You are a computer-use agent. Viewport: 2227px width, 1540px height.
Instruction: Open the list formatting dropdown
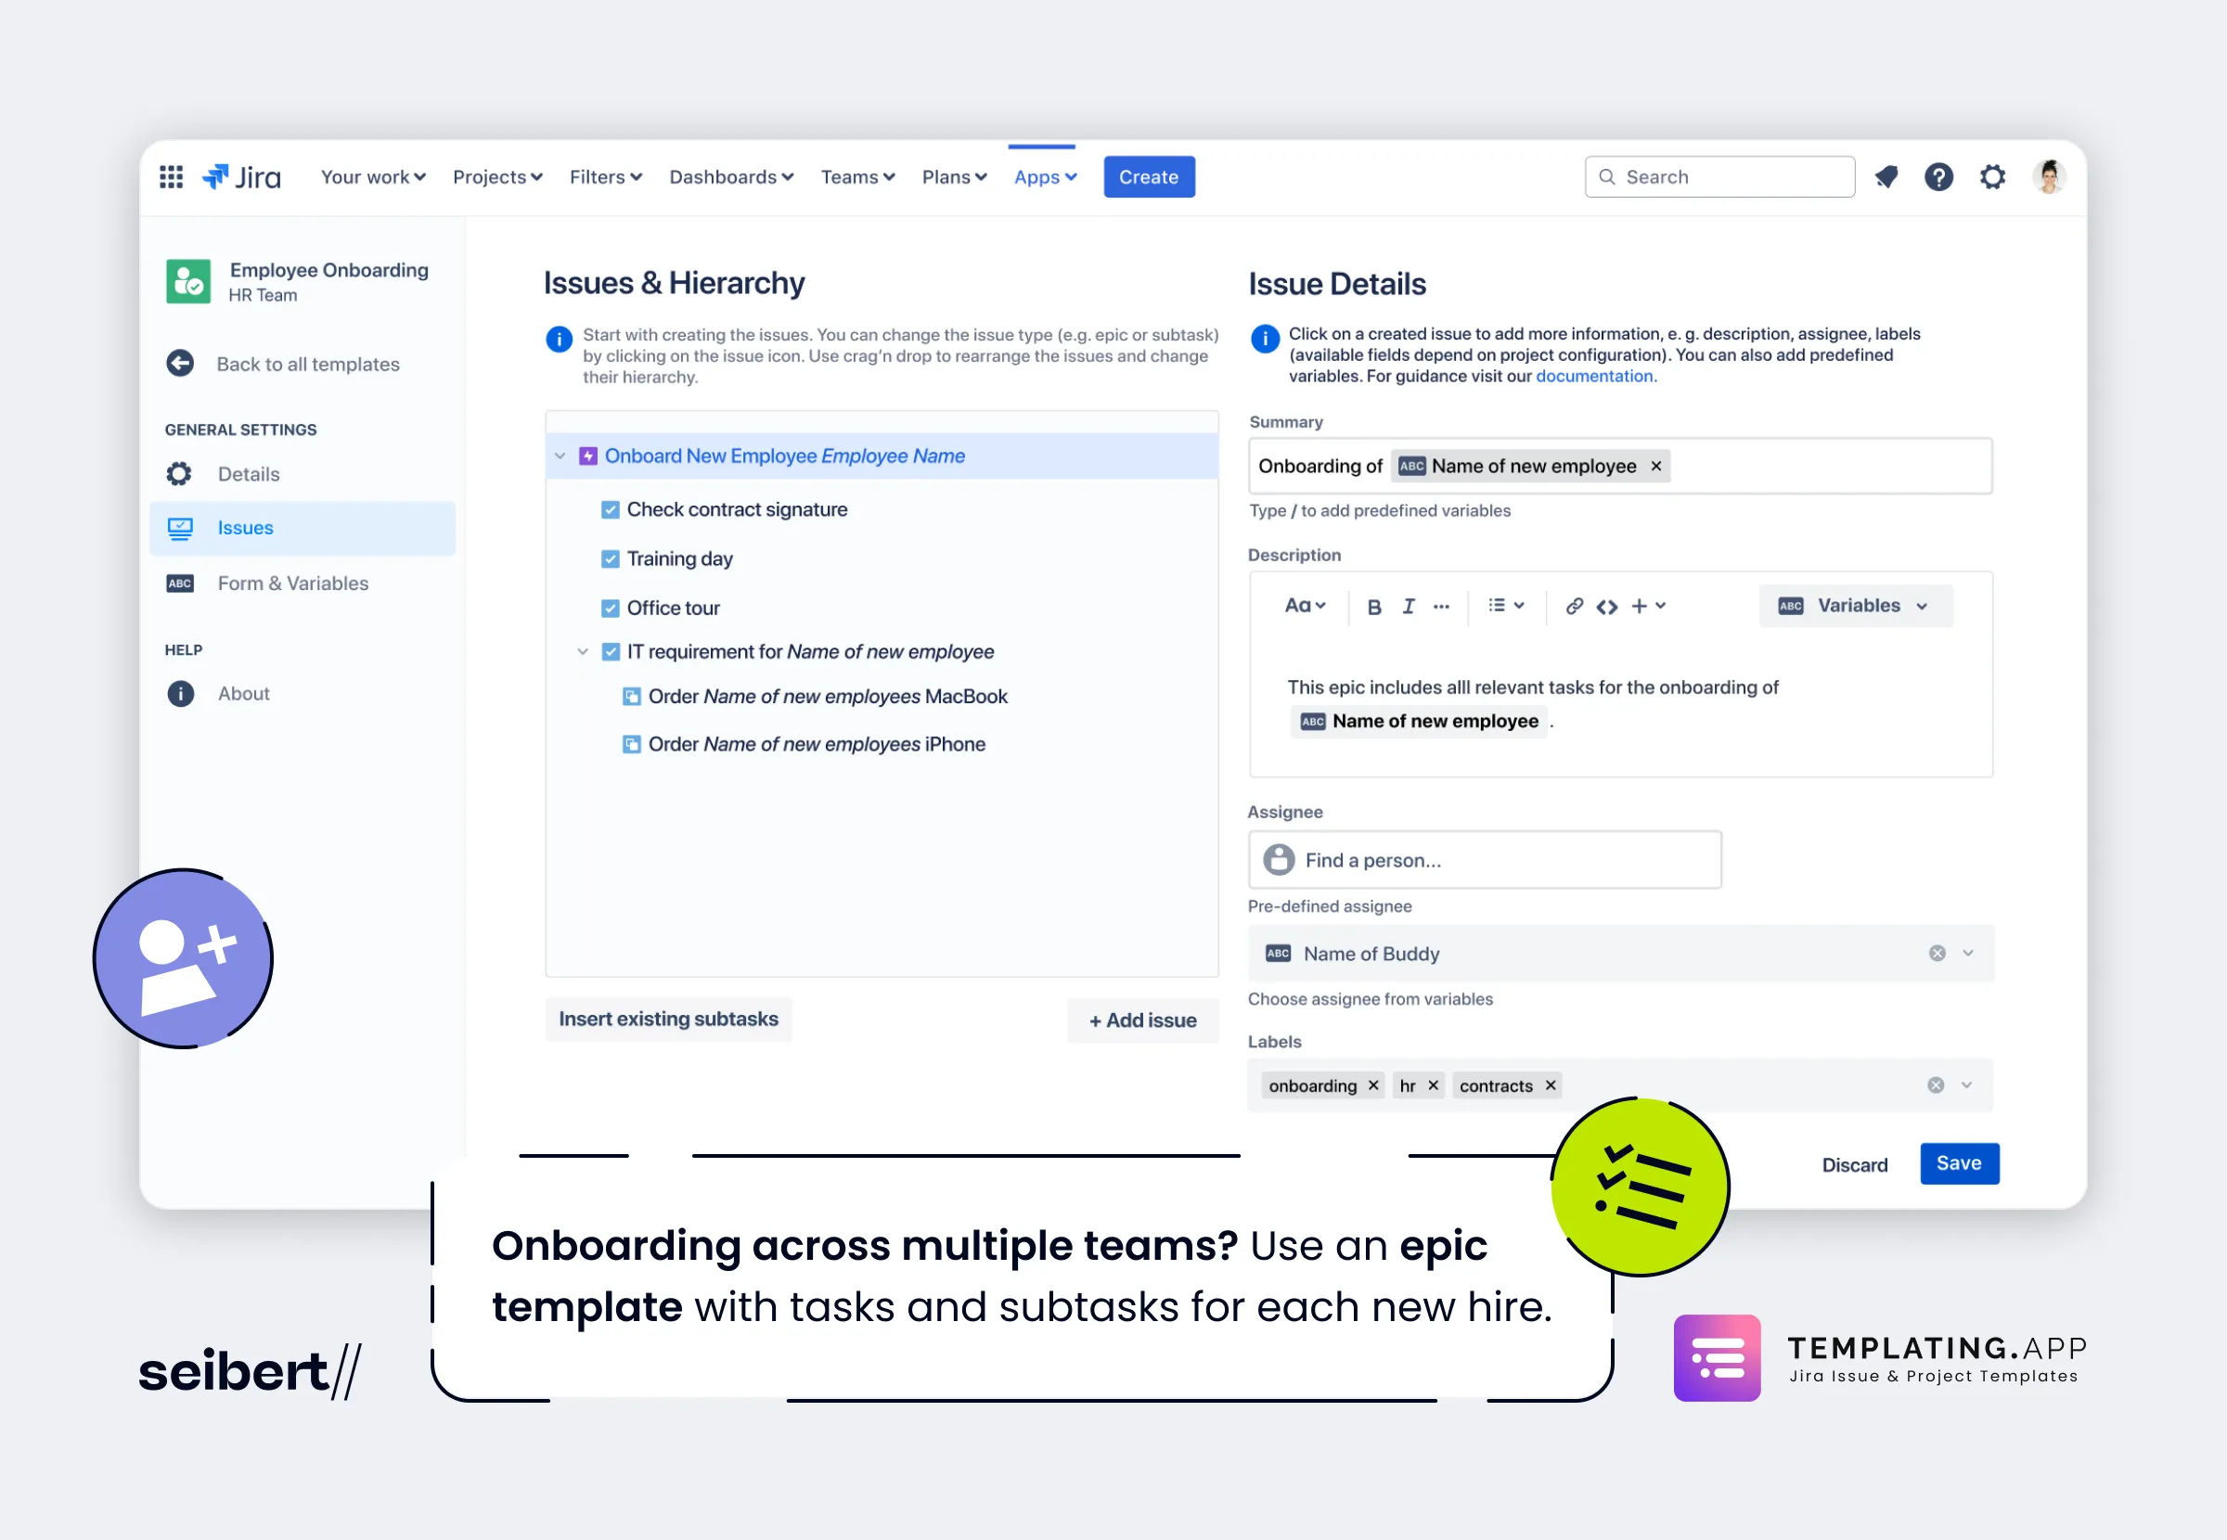1505,606
